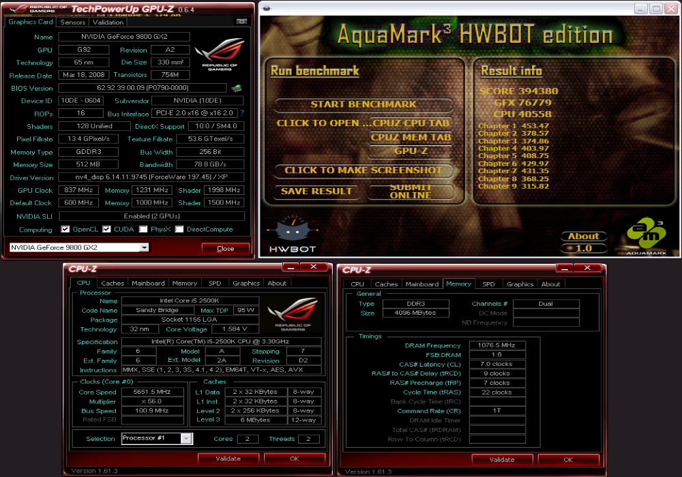Open Graphics tab in right CPU-Z window
Viewport: 682px width, 477px height.
(x=520, y=284)
